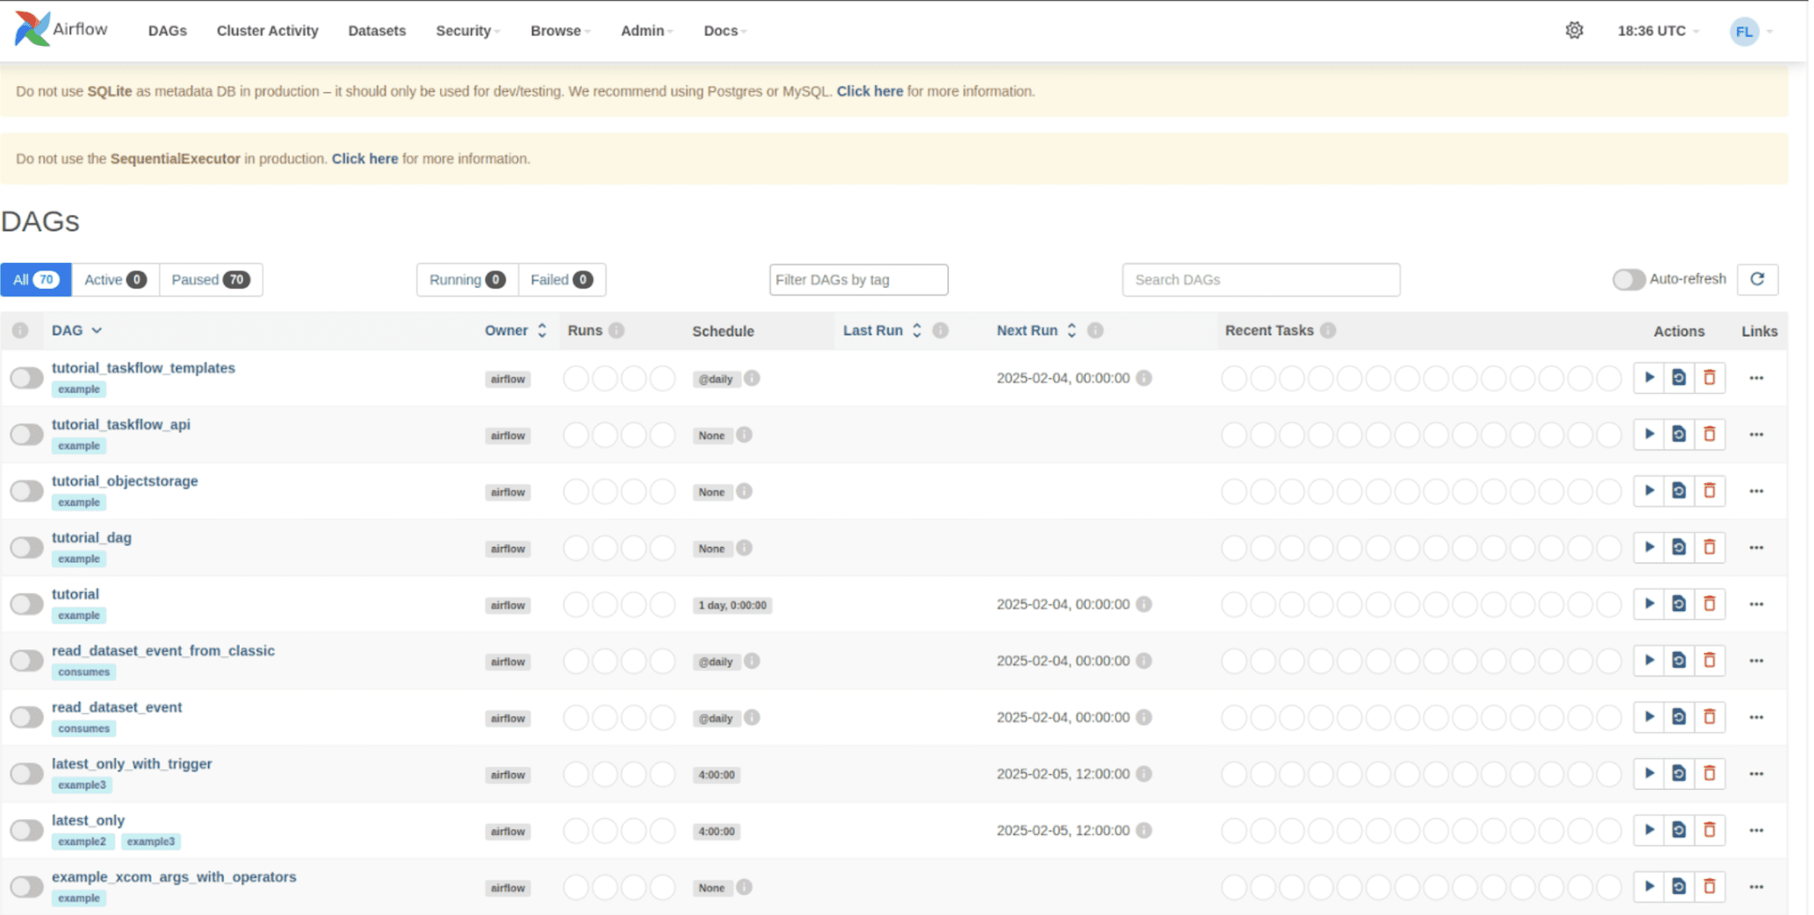Trigger the tutorial_taskflow_templates DAG play icon

[x=1649, y=377]
